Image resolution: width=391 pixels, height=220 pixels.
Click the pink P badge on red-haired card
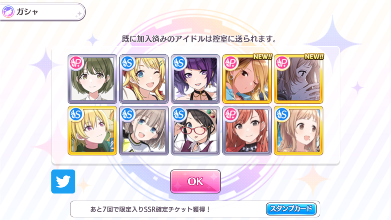tap(231, 114)
